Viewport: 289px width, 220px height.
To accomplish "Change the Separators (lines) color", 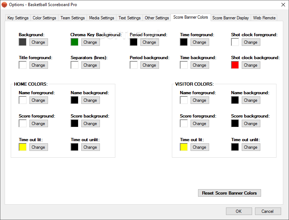I will pyautogui.click(x=91, y=65).
